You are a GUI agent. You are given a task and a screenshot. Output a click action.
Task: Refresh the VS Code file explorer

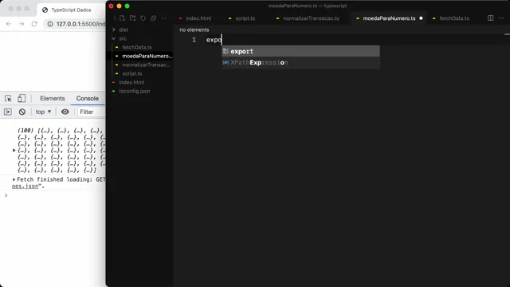tap(143, 18)
